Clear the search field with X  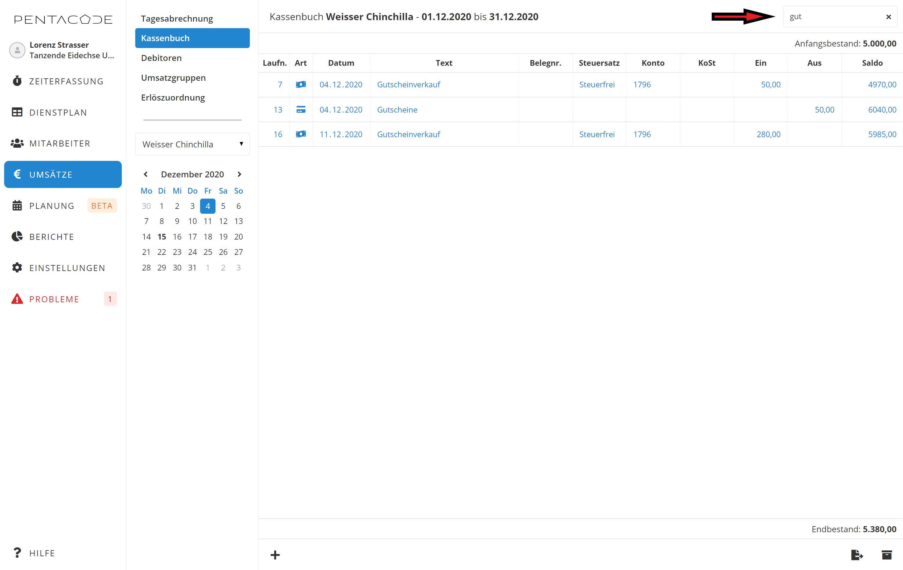pyautogui.click(x=888, y=17)
